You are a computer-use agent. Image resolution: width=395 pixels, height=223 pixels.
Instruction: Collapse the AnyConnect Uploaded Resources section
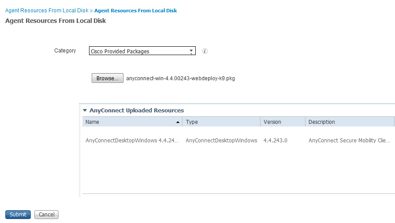point(85,110)
